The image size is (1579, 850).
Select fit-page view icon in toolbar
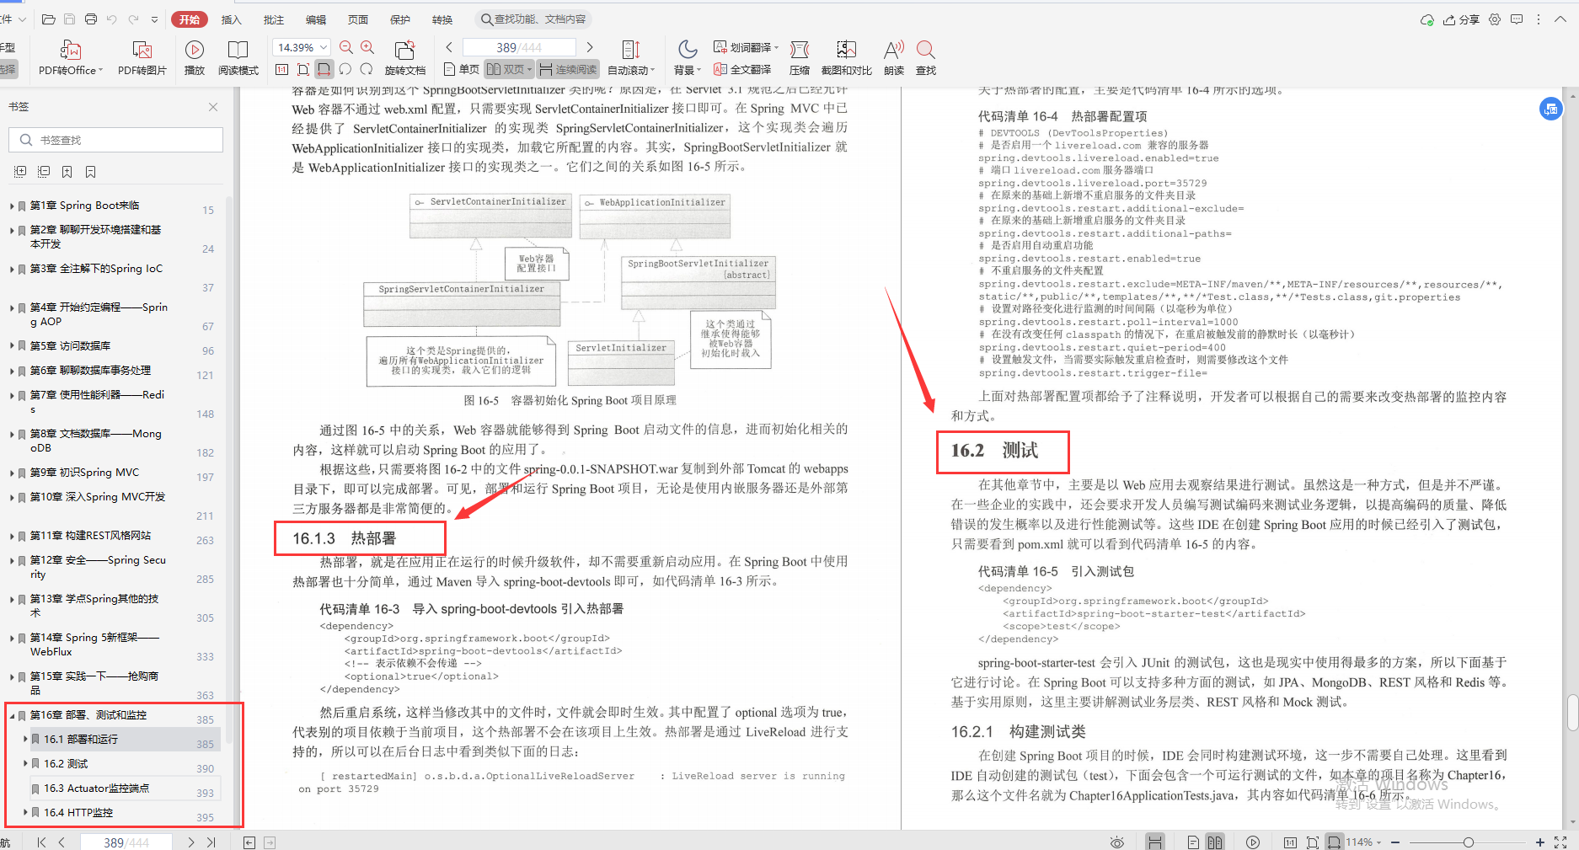[303, 69]
